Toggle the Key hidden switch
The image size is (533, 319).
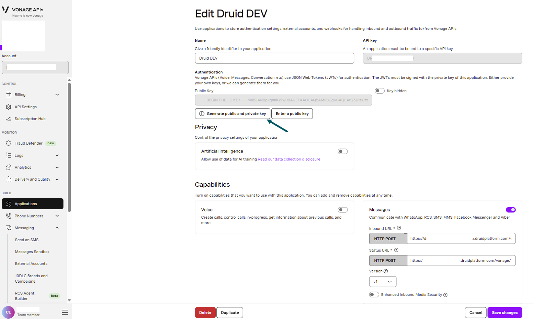(x=379, y=91)
